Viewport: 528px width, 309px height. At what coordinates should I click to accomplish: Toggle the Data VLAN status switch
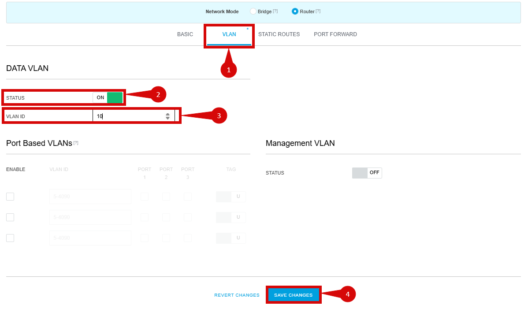coord(108,97)
